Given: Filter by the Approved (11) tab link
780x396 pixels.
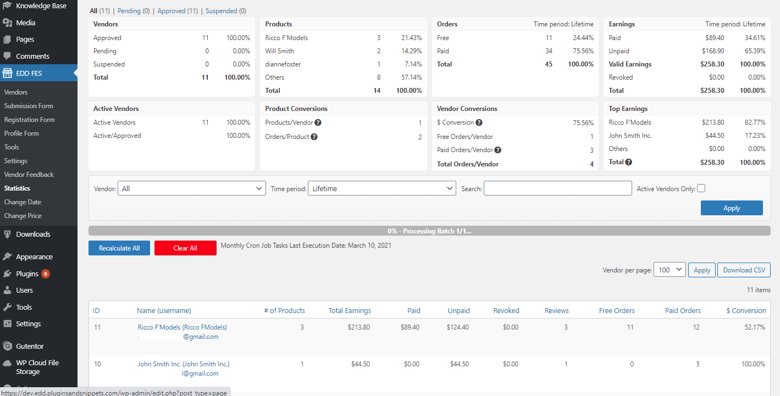Looking at the screenshot, I should (178, 11).
